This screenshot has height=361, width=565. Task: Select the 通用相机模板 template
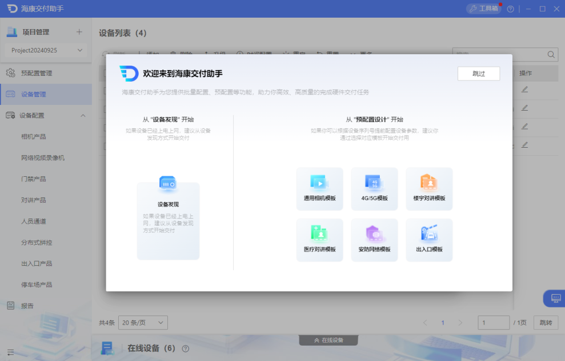[x=319, y=189]
